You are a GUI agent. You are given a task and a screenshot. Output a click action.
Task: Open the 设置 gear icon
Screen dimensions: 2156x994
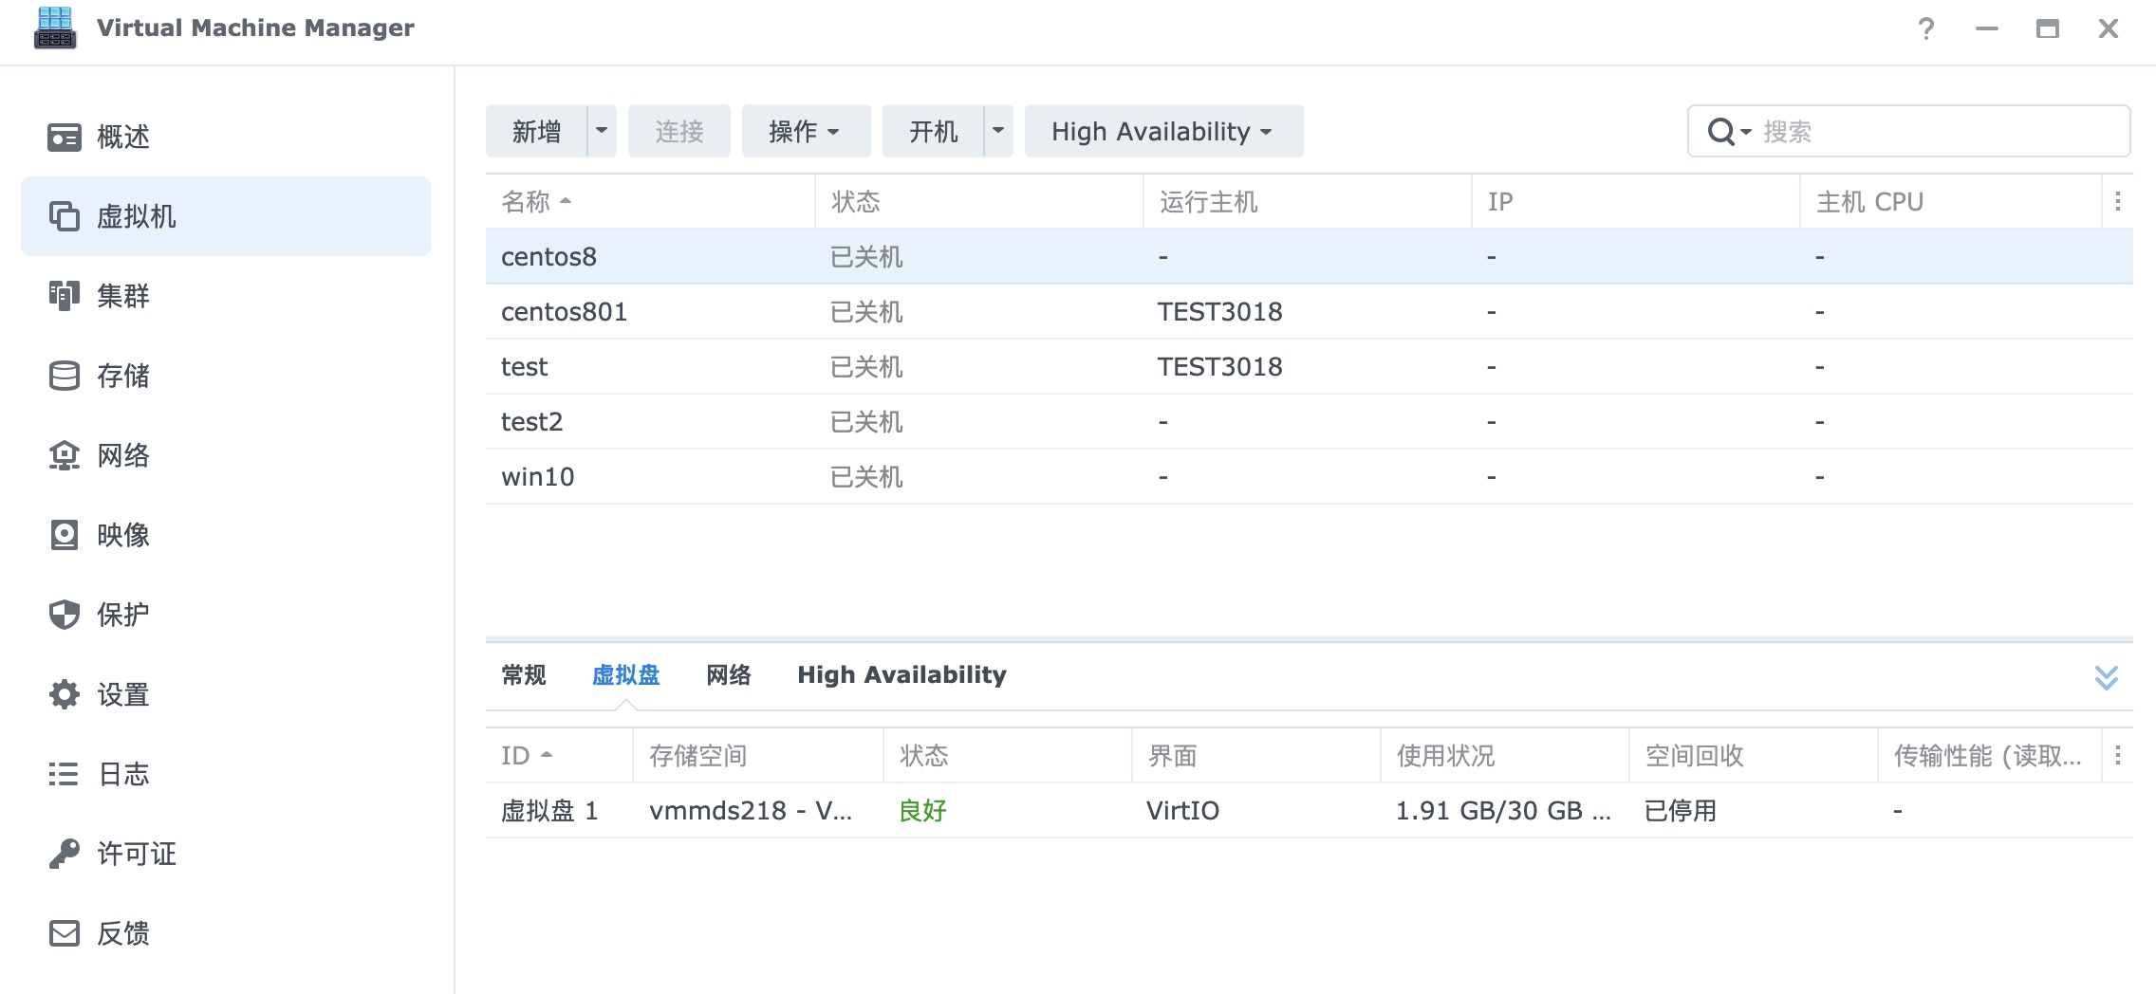[x=64, y=694]
